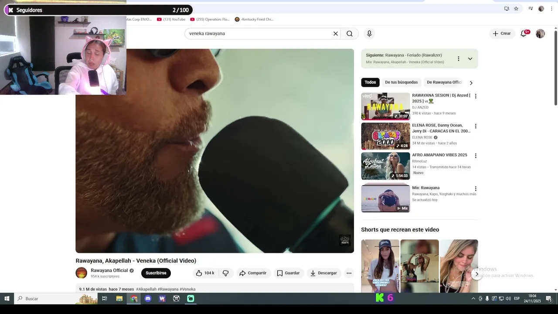The height and width of the screenshot is (314, 558).
Task: Open the 'Kentucky Fried Chi...' bookmark
Action: pyautogui.click(x=254, y=19)
